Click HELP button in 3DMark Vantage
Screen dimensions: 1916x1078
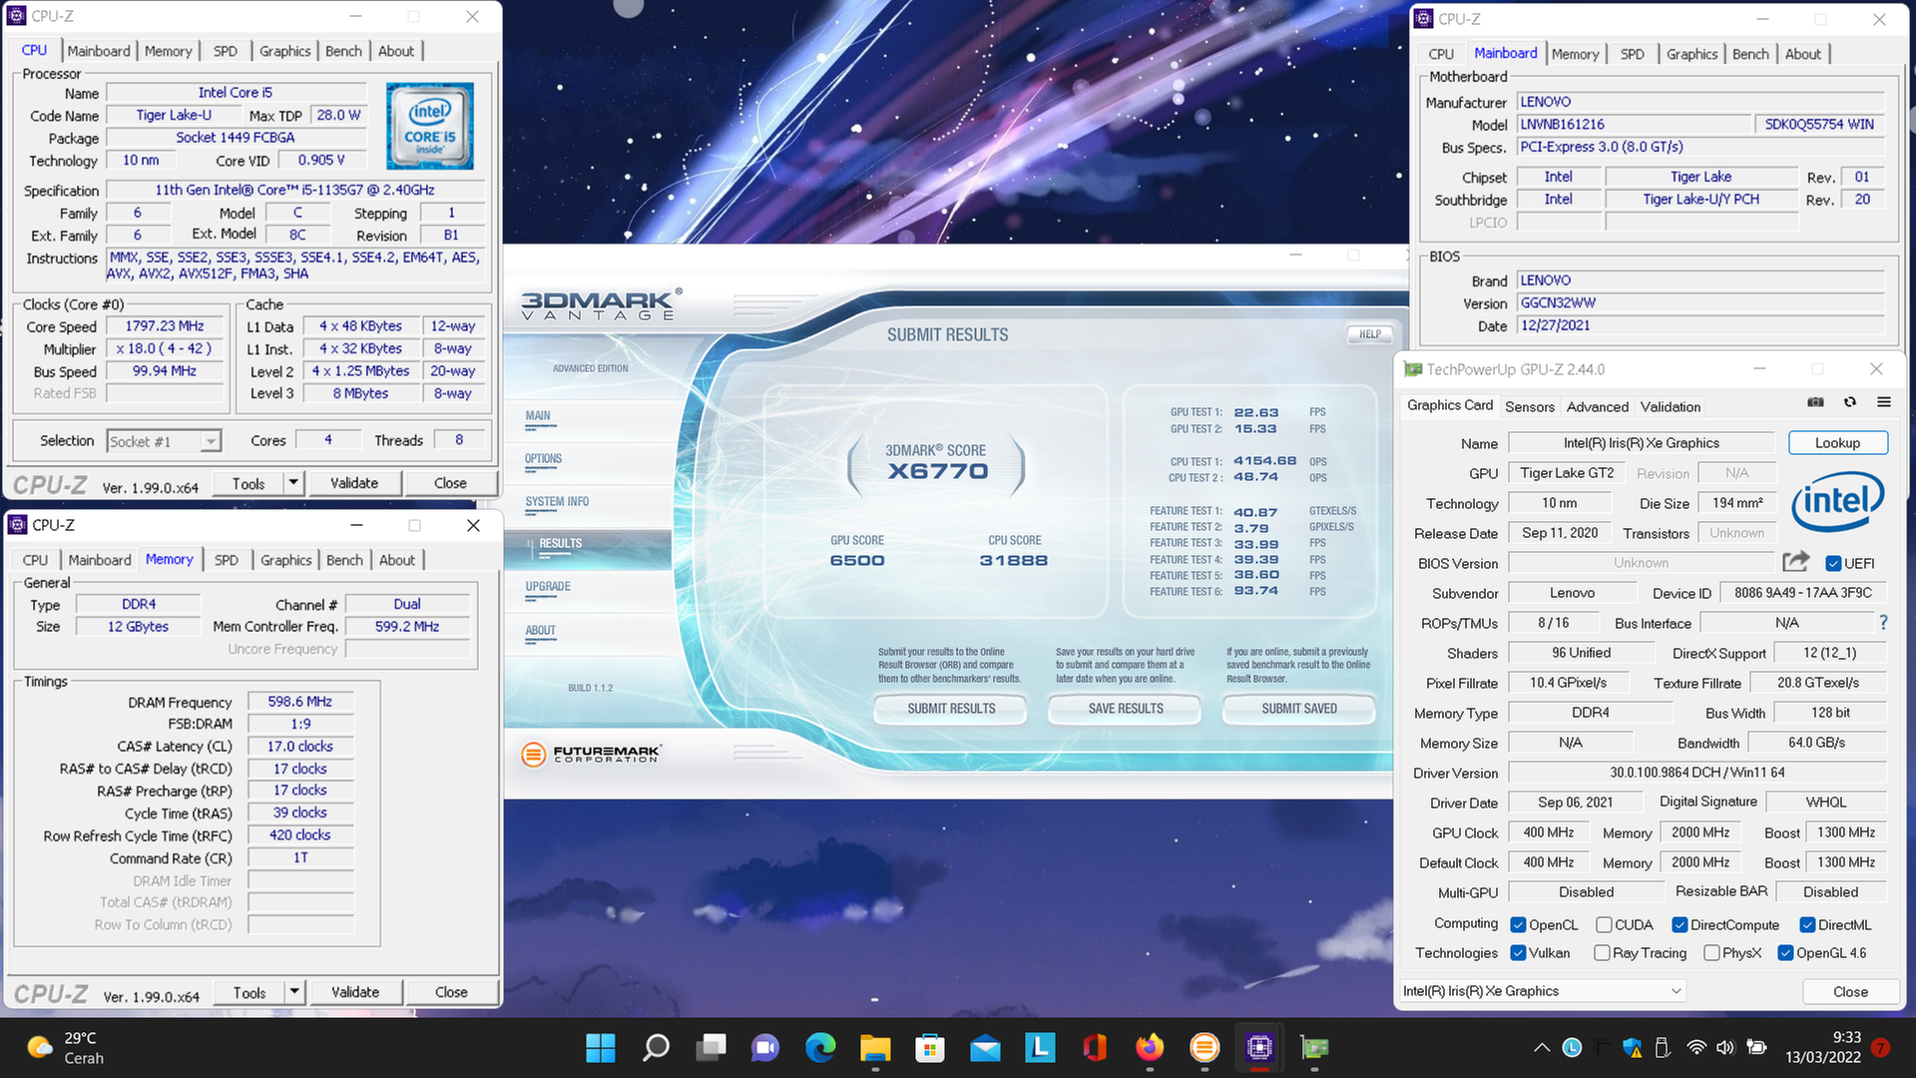(1370, 334)
